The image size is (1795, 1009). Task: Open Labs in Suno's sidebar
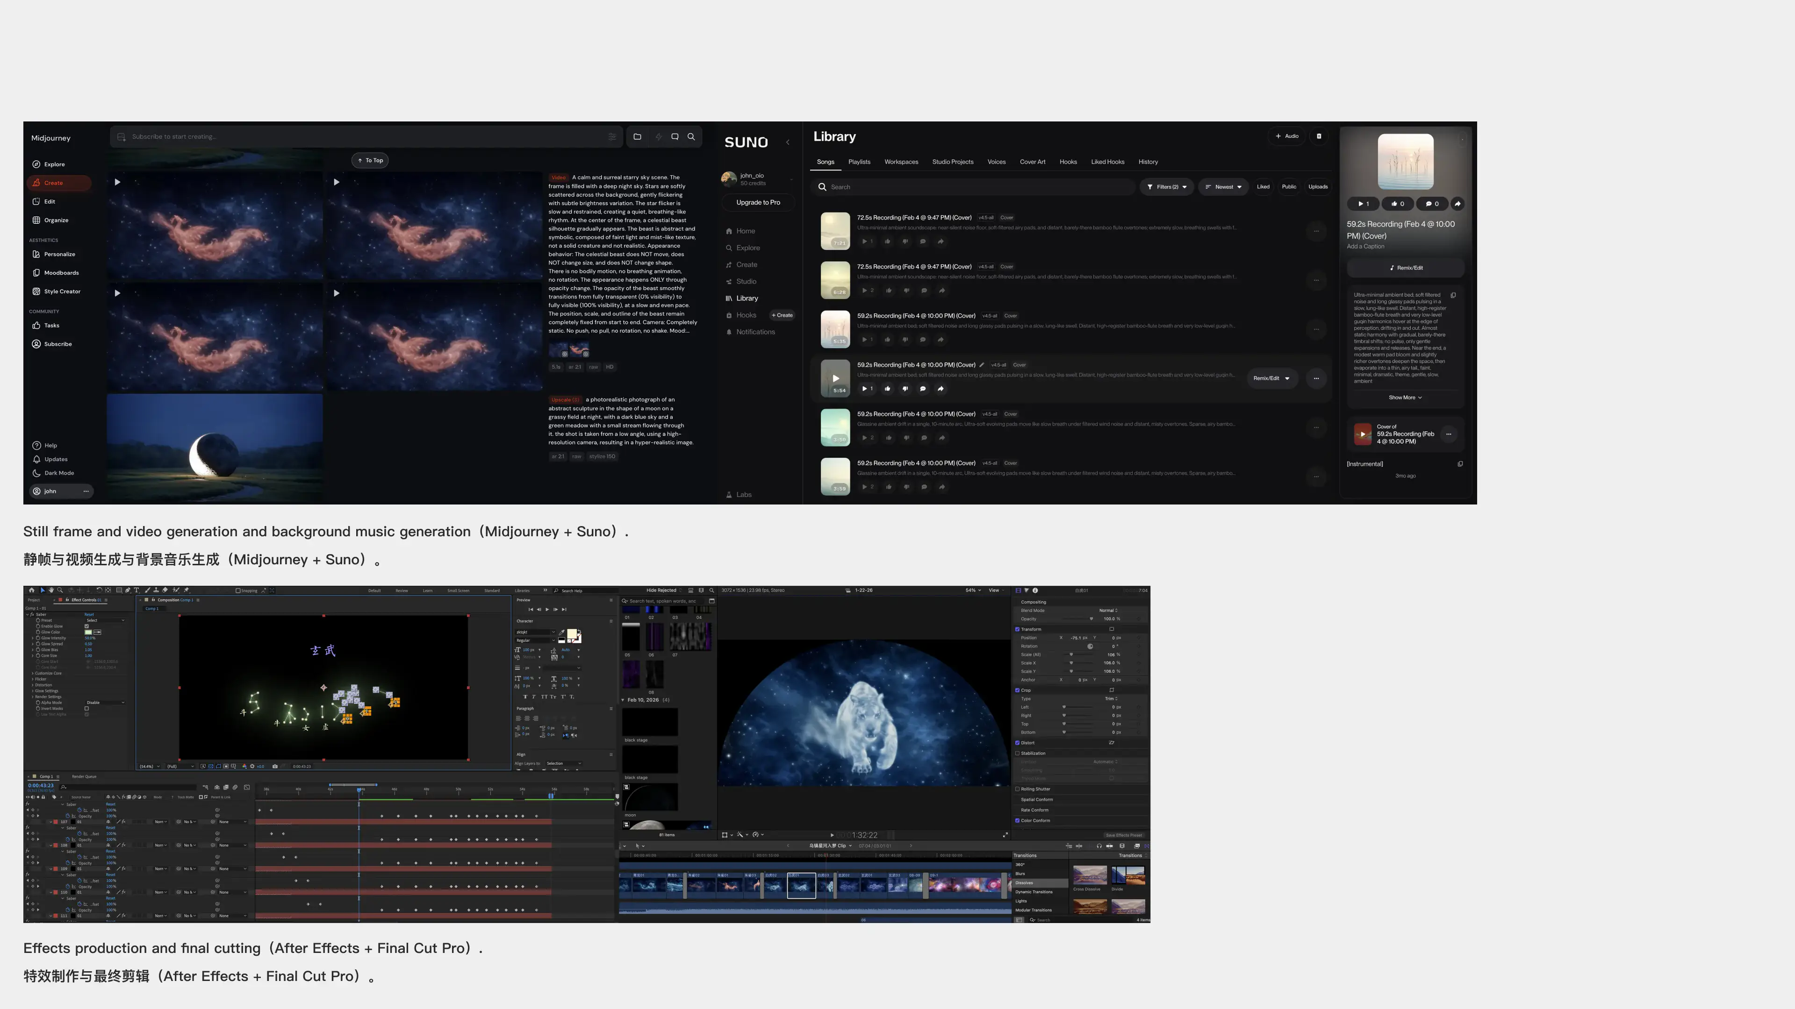pyautogui.click(x=740, y=495)
